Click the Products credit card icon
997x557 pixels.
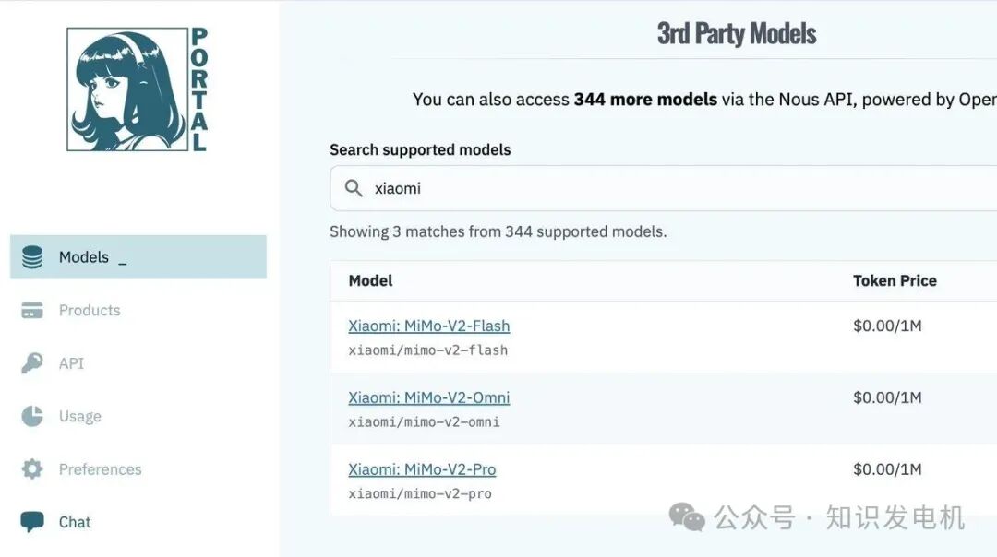tap(32, 311)
